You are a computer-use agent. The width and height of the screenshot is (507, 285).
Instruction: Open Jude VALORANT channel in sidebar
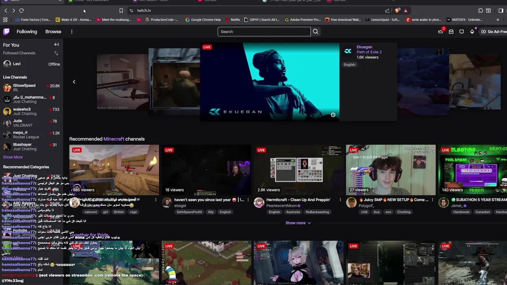click(x=31, y=123)
